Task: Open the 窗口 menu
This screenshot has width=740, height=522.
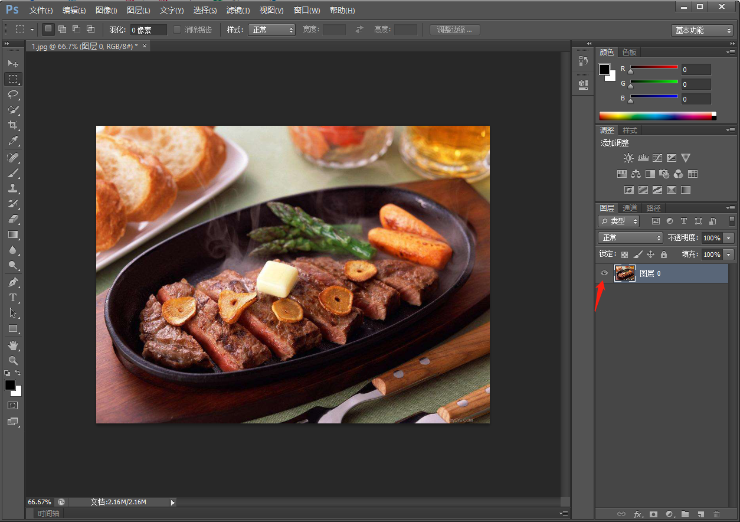Action: [307, 11]
